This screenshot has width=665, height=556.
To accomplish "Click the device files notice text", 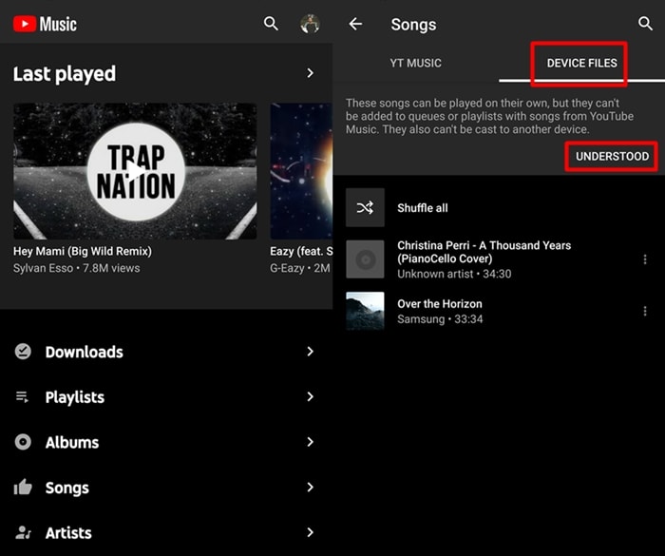I will click(489, 116).
